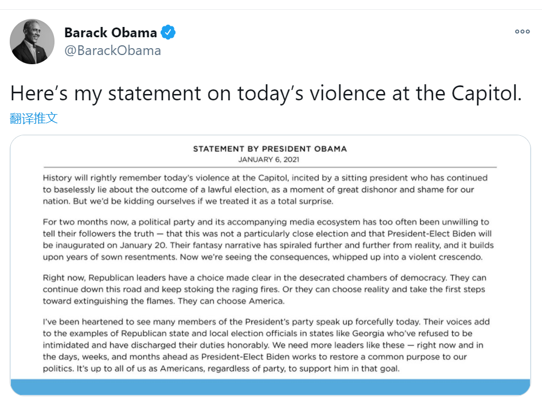Click the blue bar at statement bottom
The image size is (542, 403).
(x=270, y=387)
